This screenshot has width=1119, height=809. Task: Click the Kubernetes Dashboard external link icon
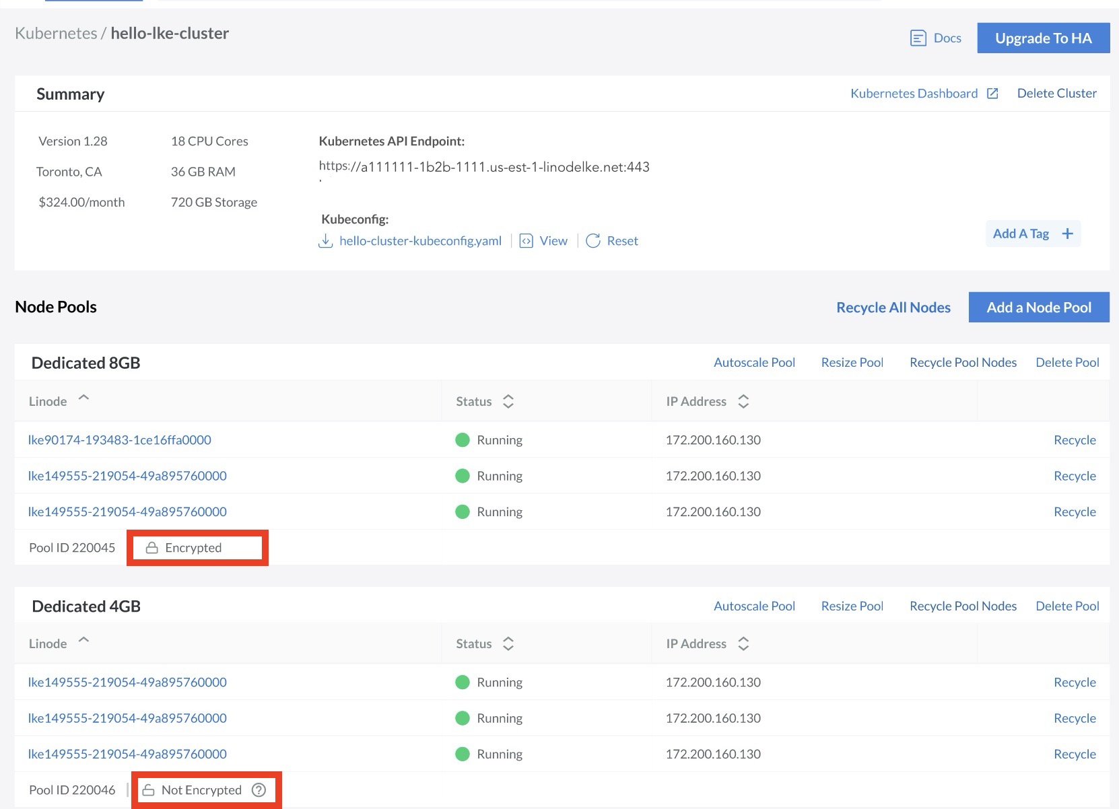(992, 94)
